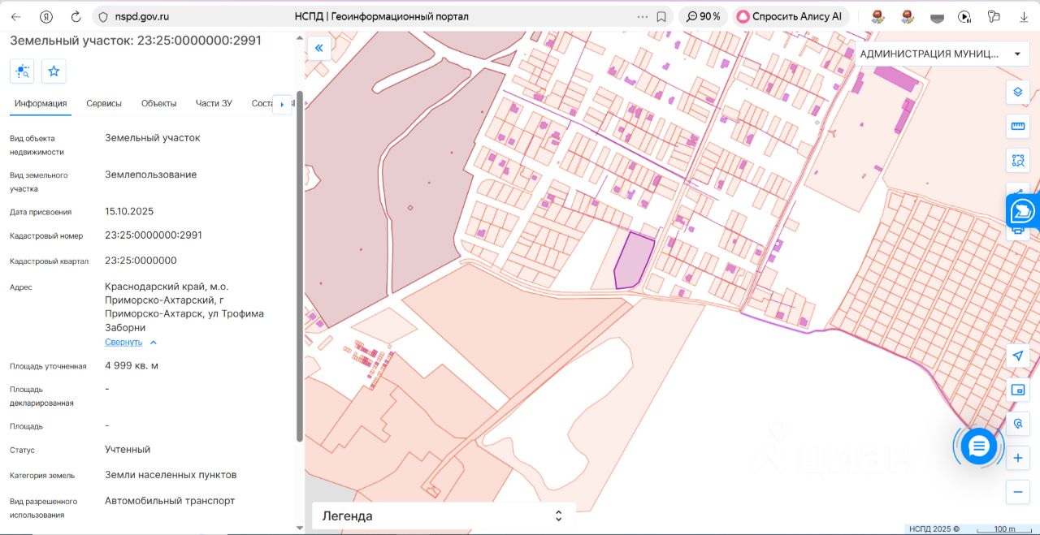1040x535 pixels.
Task: Open the blue chat support bubble
Action: coord(978,446)
